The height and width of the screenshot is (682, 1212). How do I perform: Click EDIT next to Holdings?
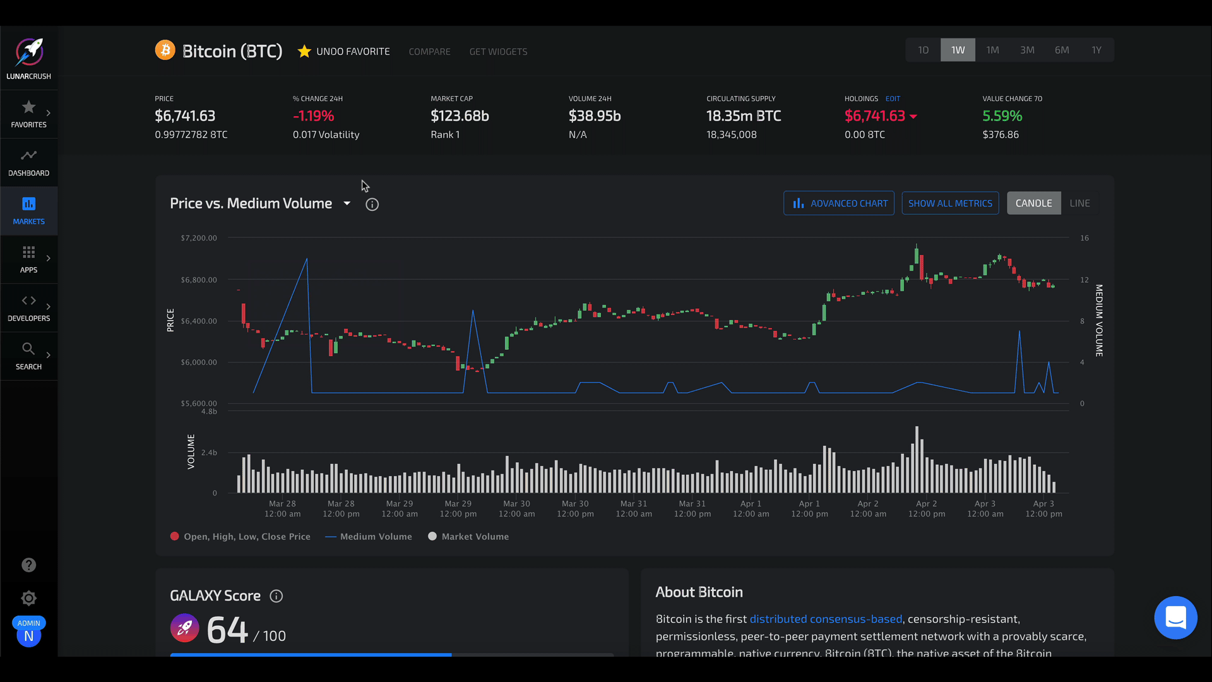[893, 99]
